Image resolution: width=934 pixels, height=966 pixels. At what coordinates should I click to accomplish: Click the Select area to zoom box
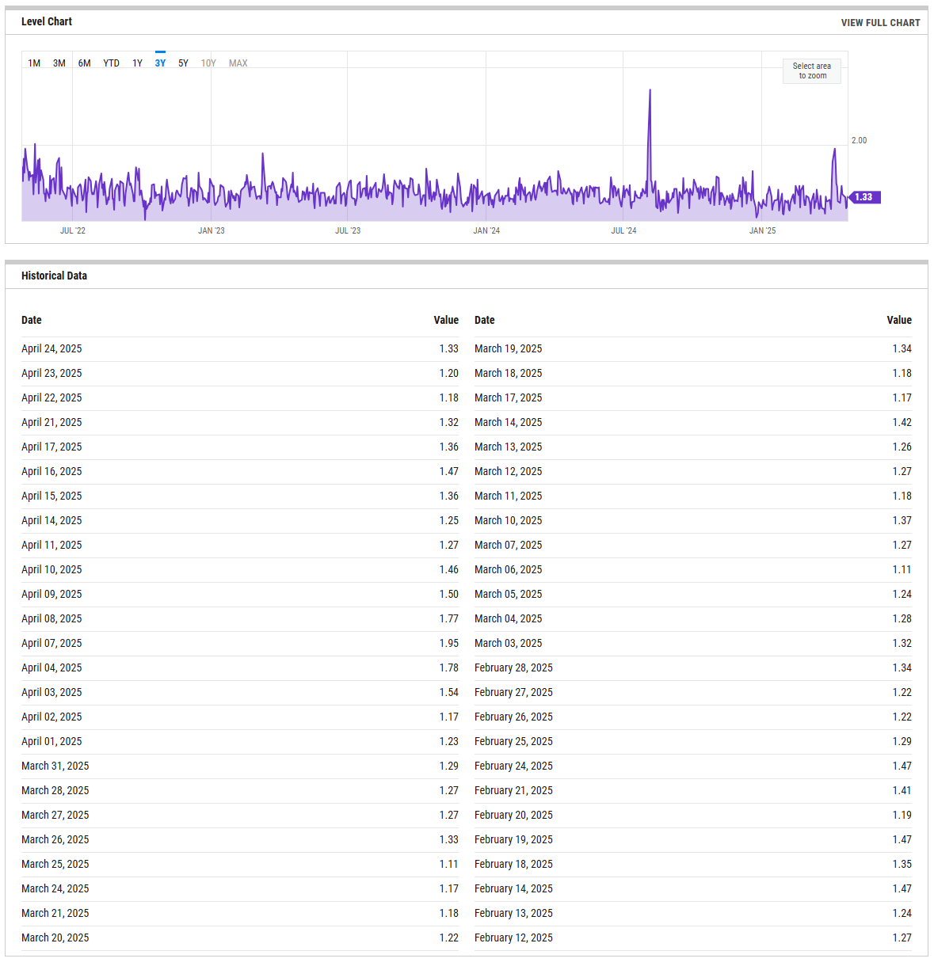[812, 71]
